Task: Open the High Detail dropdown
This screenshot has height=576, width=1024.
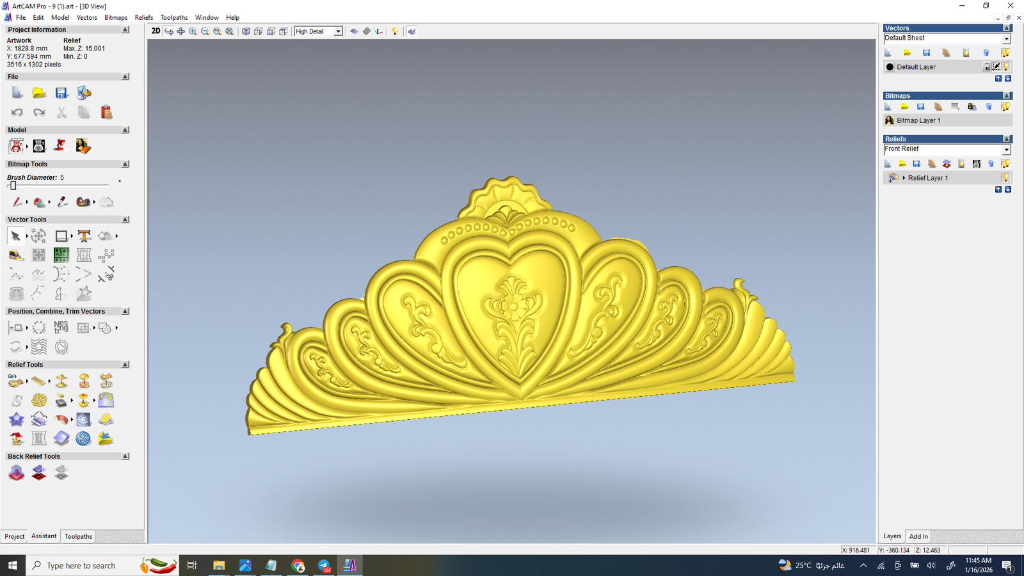Action: click(x=338, y=31)
